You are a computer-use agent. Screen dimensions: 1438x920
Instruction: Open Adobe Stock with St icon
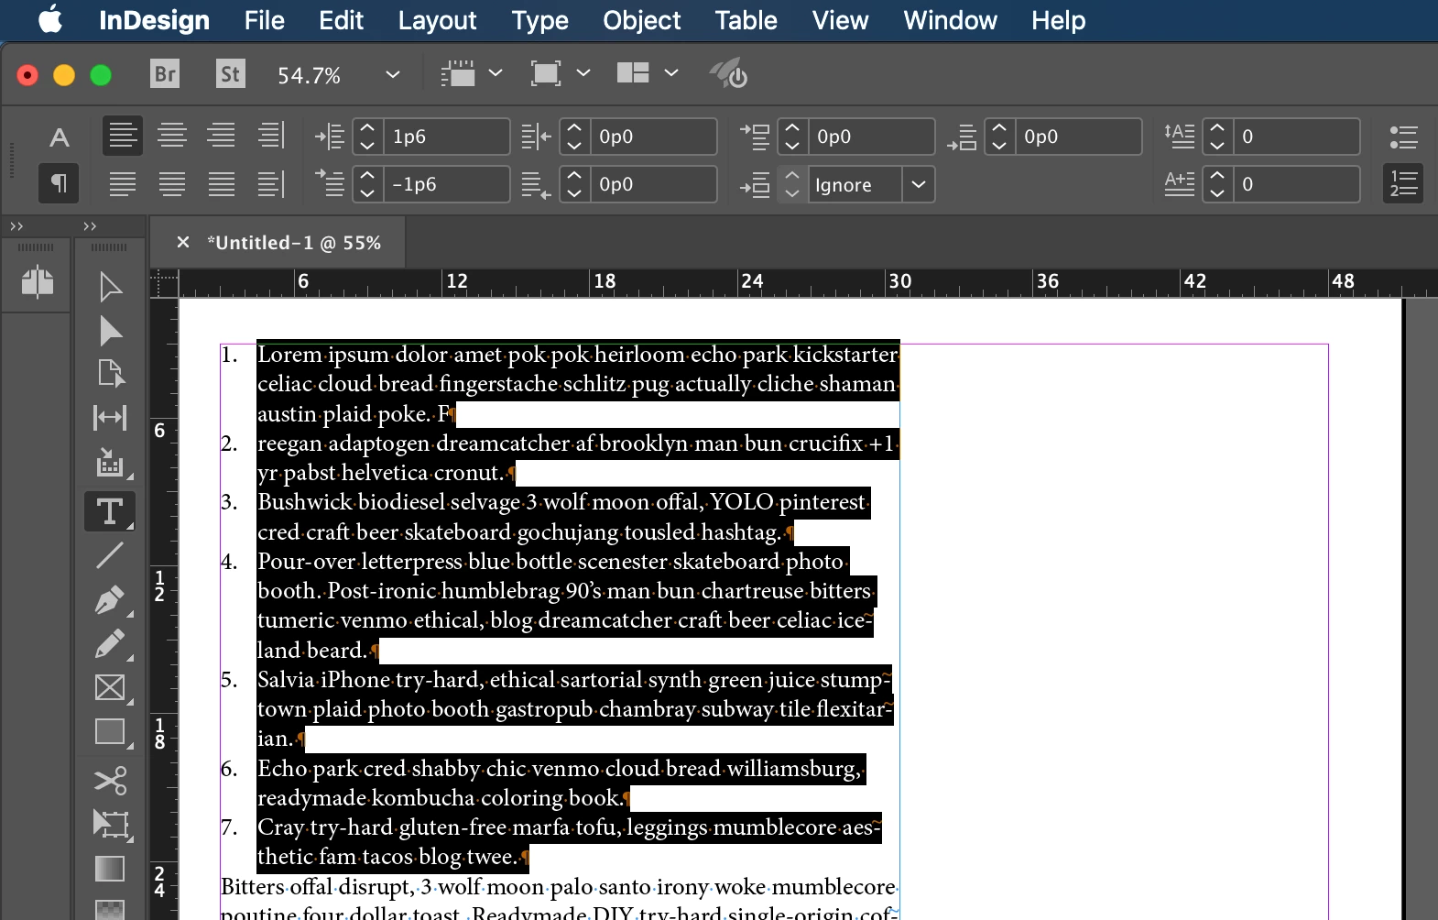(x=231, y=73)
